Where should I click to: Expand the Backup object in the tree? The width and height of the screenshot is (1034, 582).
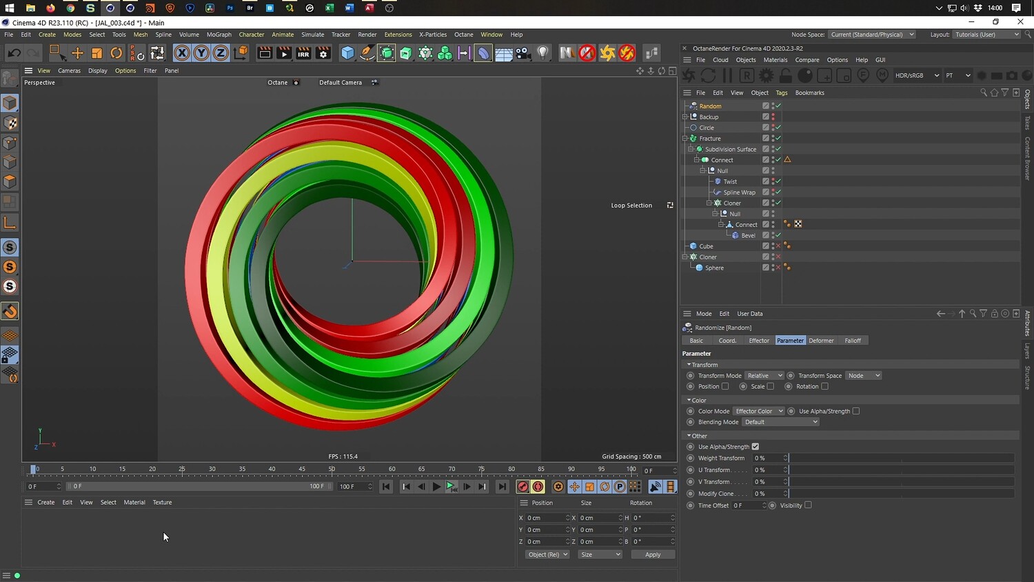click(x=685, y=117)
